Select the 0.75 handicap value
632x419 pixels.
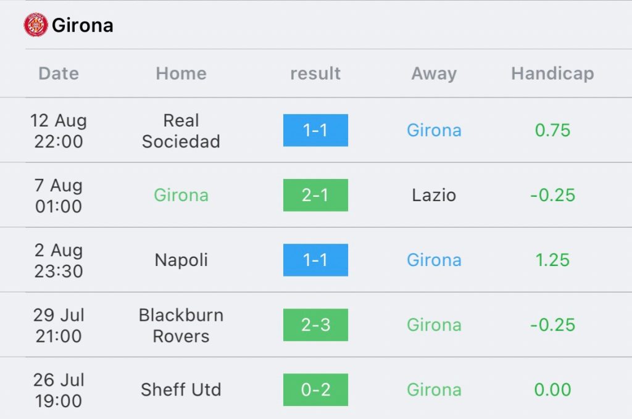click(552, 130)
